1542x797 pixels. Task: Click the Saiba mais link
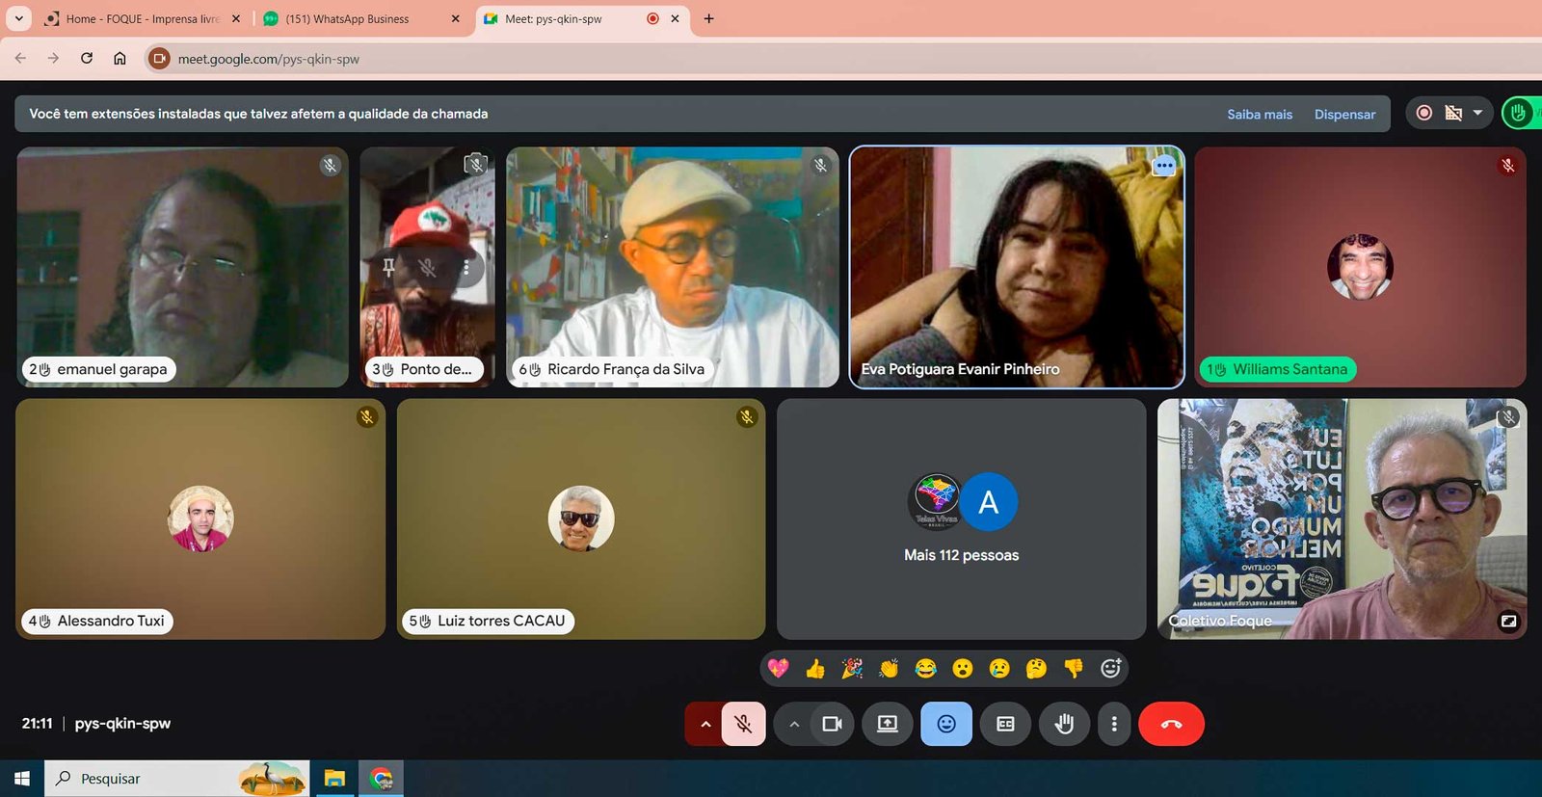[x=1260, y=114]
